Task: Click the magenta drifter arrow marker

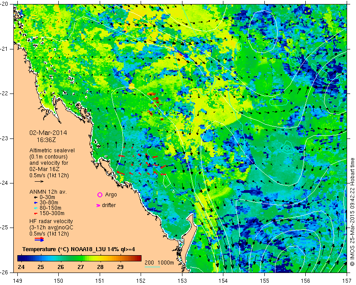Action: point(98,205)
